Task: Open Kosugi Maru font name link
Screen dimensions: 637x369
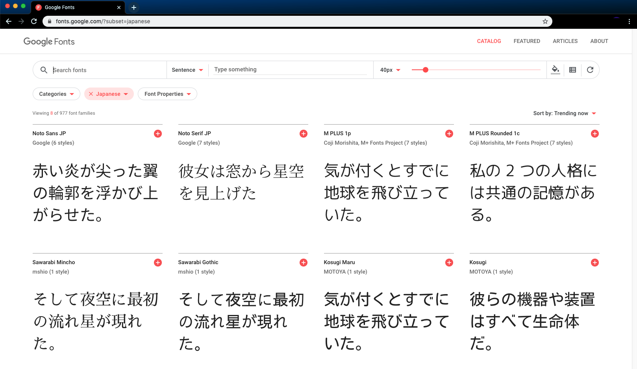Action: coord(339,262)
